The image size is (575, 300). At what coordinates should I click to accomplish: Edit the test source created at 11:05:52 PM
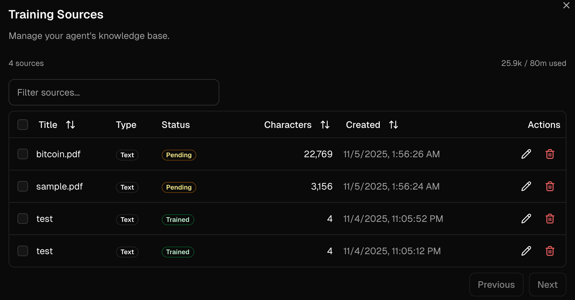coord(526,219)
